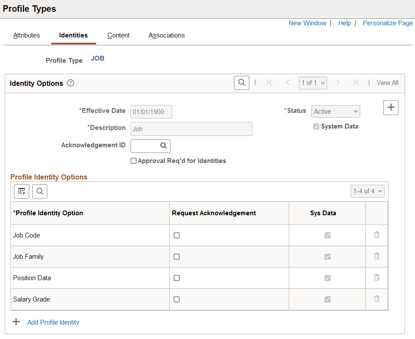Viewport: 415px width, 339px height.
Task: Open the Status dropdown
Action: point(335,112)
